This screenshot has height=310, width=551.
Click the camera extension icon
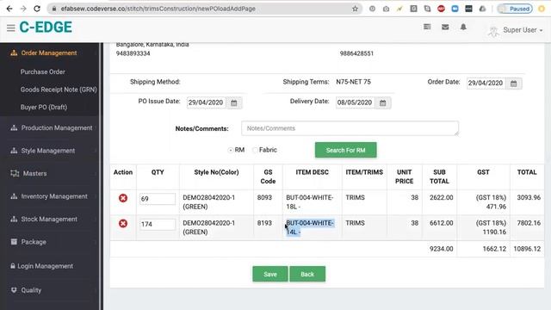(386, 9)
